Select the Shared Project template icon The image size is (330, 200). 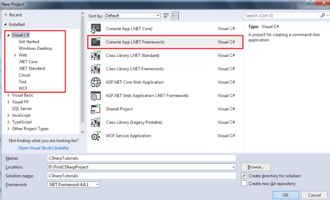pos(95,109)
